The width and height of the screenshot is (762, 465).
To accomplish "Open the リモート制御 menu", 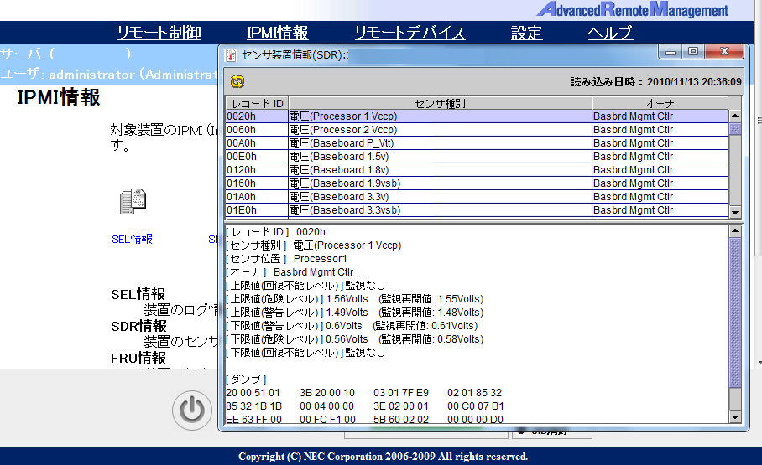I will tap(159, 33).
